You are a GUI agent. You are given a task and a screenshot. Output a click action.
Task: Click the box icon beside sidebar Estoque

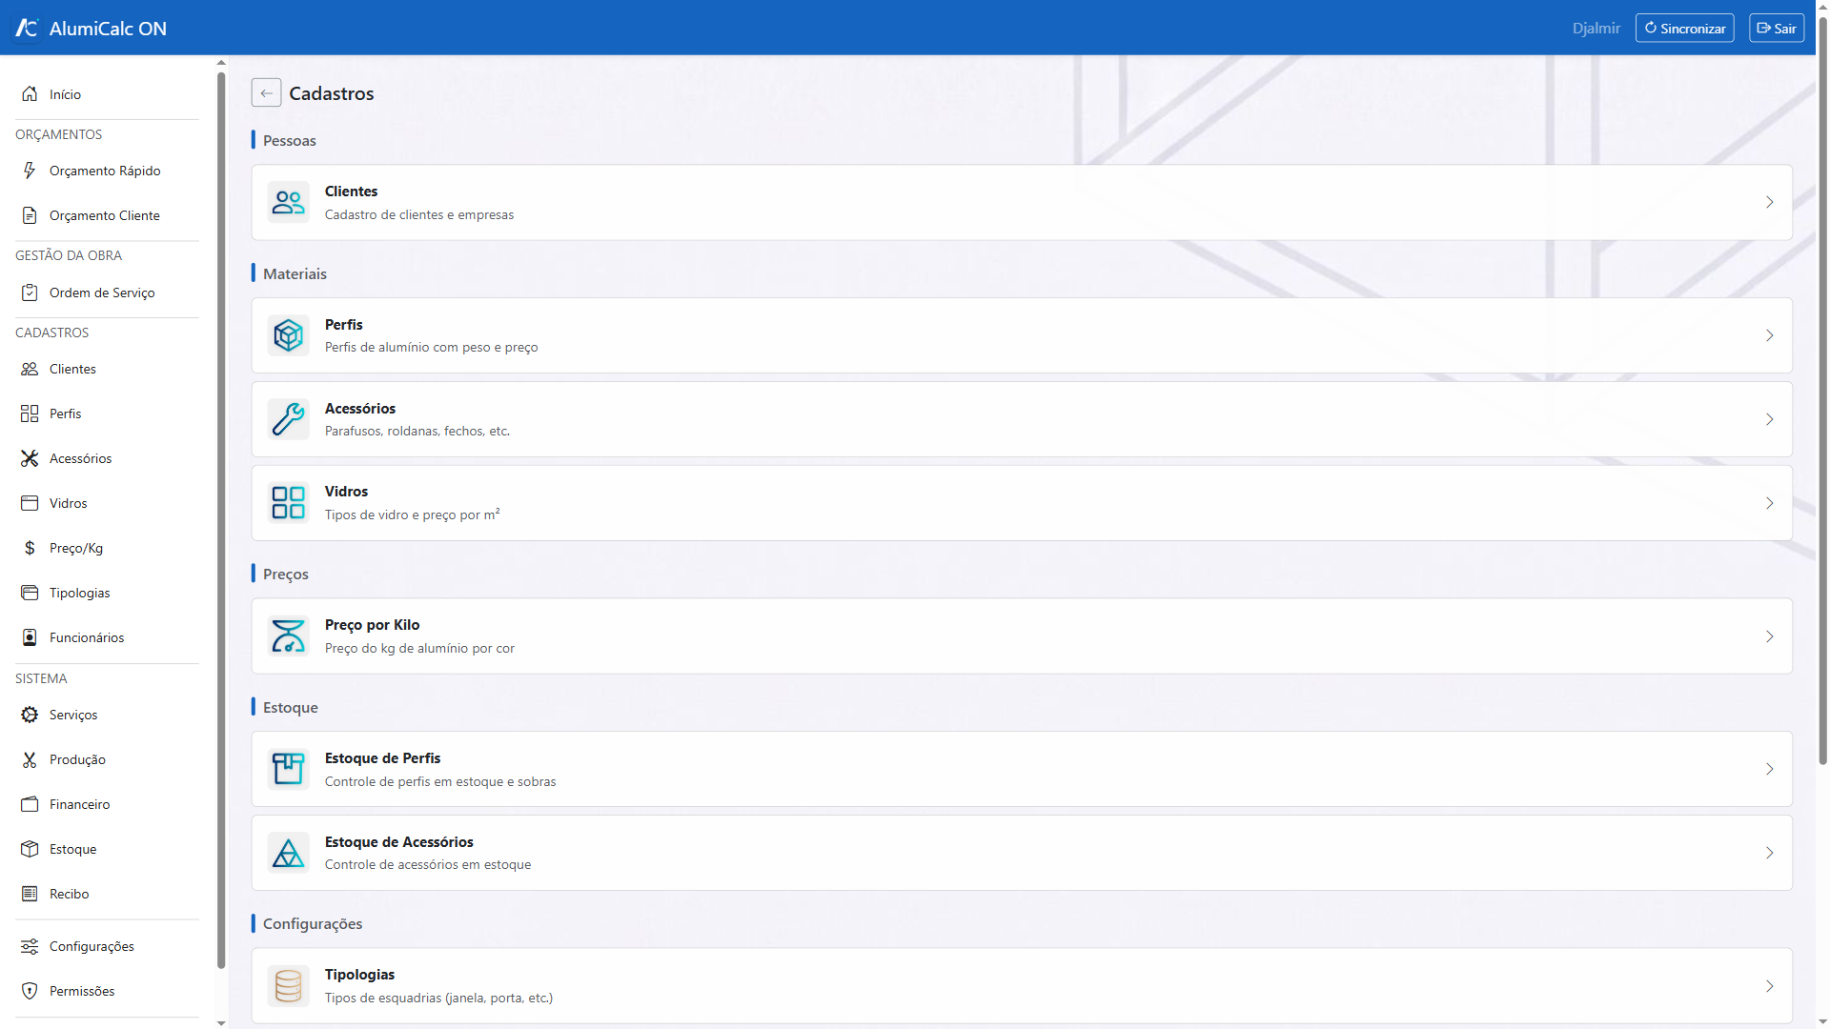tap(30, 849)
